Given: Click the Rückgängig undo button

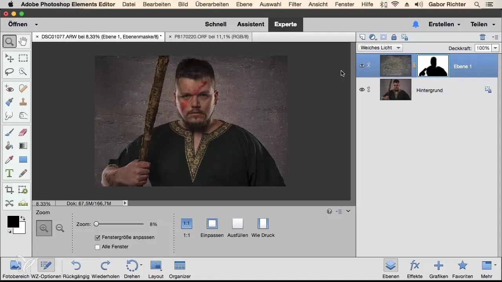Looking at the screenshot, I should tap(76, 269).
